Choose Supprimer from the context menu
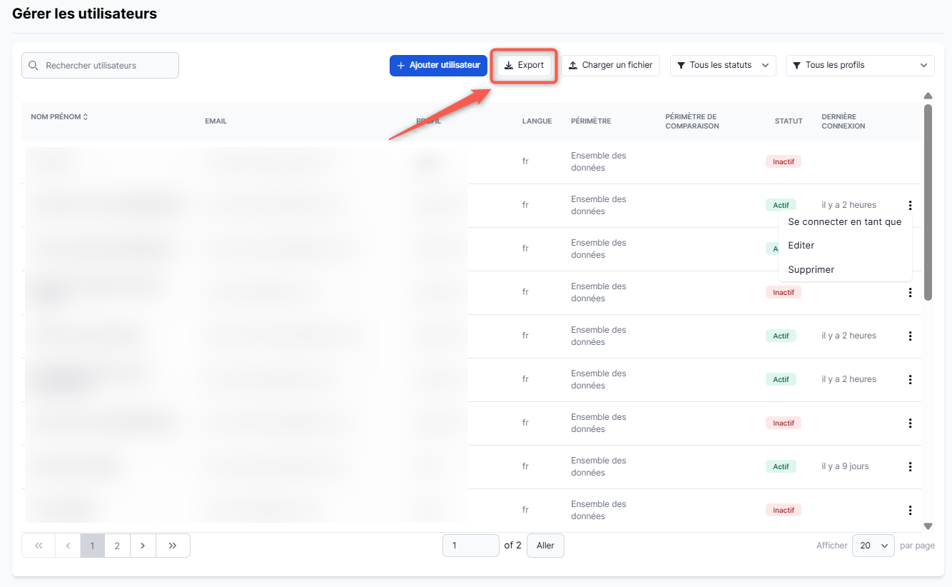 click(811, 270)
